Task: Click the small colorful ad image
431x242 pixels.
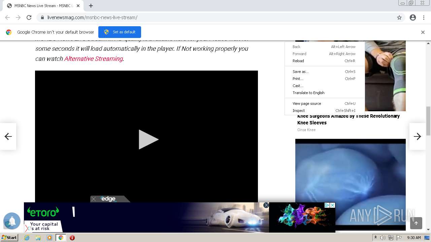Action: 302,217
